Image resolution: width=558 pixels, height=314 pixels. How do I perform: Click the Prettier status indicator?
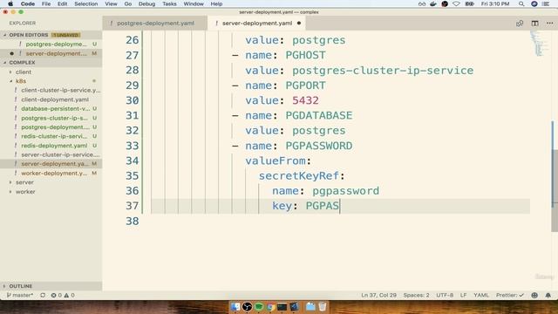click(509, 295)
